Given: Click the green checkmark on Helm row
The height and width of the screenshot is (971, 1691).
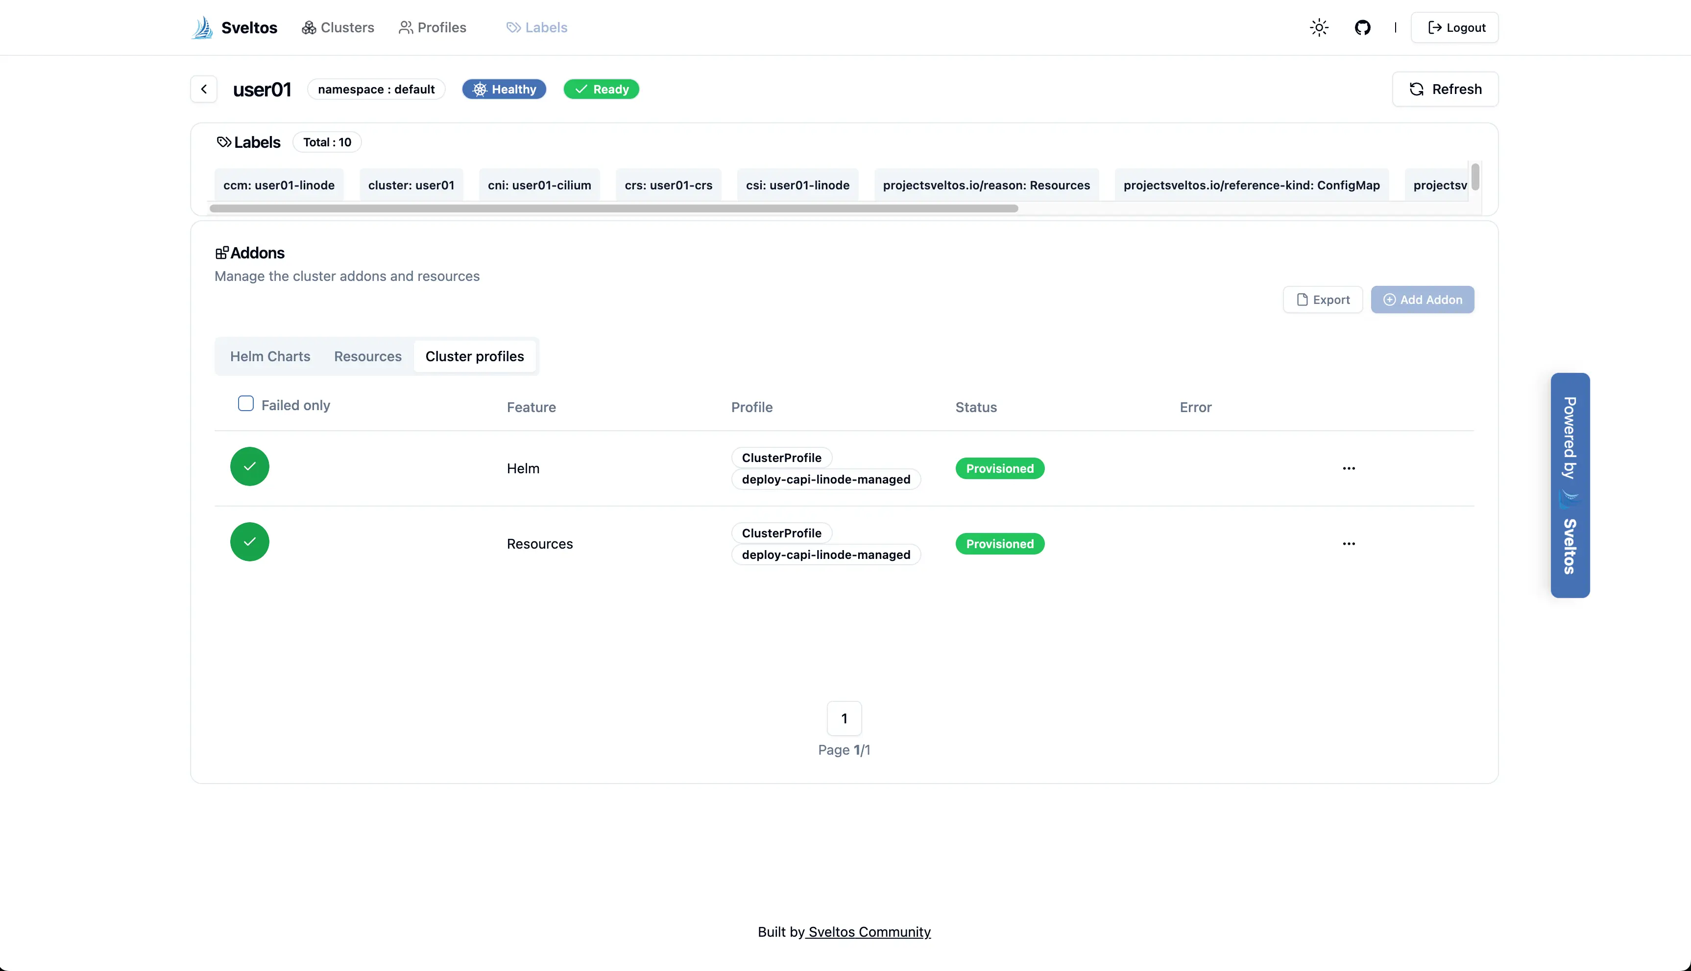Looking at the screenshot, I should (x=249, y=467).
